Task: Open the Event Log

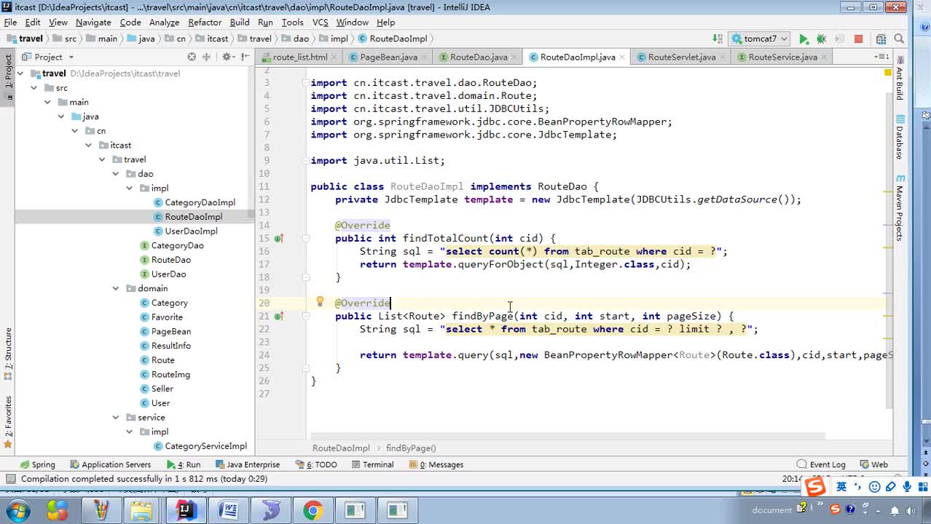Action: (x=821, y=464)
